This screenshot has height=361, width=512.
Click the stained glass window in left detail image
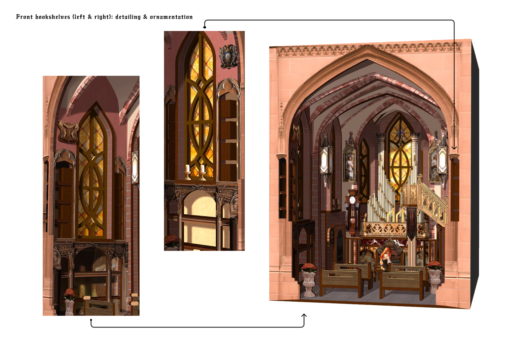[92, 176]
